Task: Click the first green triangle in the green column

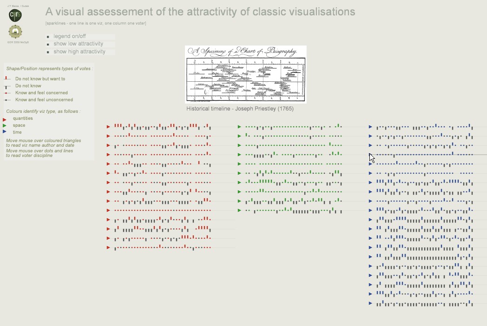Action: pyautogui.click(x=239, y=127)
